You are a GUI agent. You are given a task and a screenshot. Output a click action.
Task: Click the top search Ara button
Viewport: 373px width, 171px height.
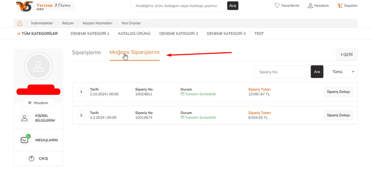pos(233,6)
